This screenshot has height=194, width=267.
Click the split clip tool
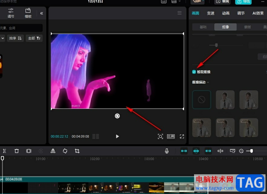point(5,151)
